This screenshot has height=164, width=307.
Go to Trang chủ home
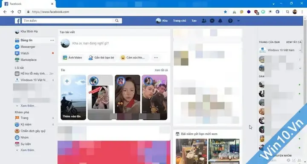point(180,20)
